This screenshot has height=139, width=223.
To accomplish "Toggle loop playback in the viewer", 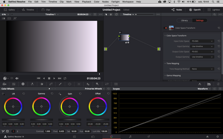I will point(65,78).
